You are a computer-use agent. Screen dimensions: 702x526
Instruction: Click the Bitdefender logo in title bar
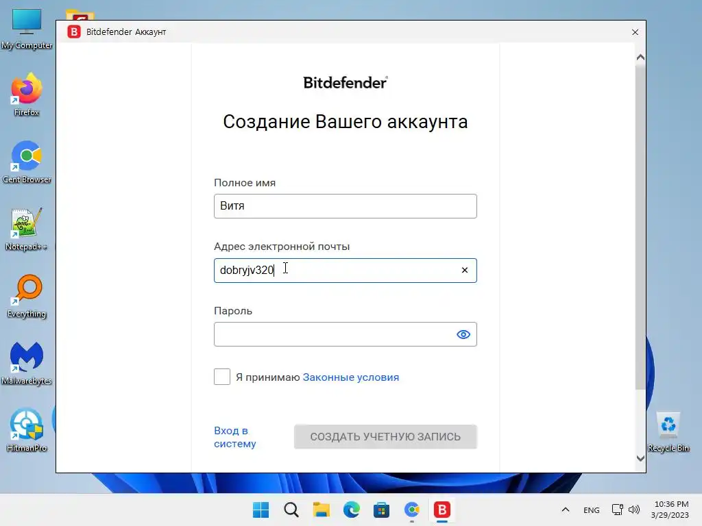click(74, 32)
